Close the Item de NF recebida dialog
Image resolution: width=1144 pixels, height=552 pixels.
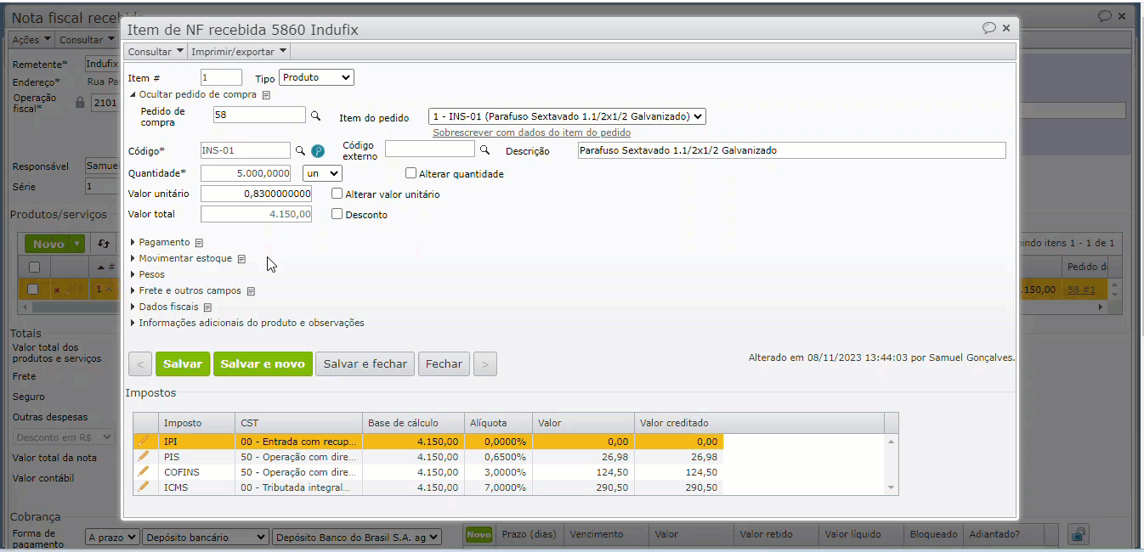[x=1006, y=28]
